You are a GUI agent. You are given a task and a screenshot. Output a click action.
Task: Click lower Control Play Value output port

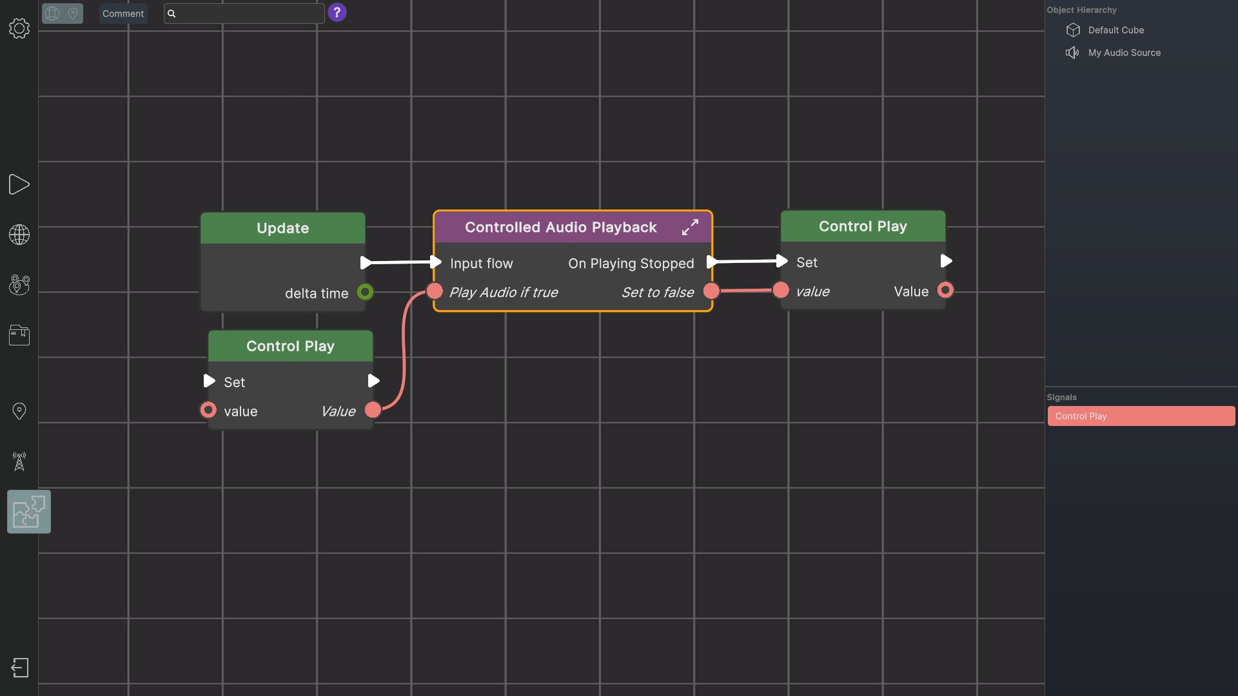pyautogui.click(x=373, y=410)
